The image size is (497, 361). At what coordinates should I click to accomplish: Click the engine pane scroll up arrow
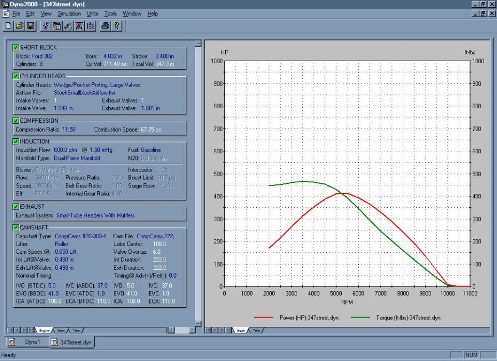(x=198, y=43)
